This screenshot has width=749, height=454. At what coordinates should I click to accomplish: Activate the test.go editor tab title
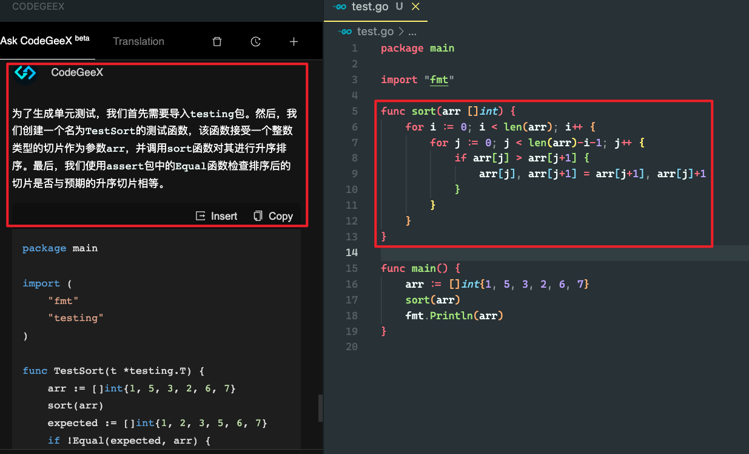[370, 7]
